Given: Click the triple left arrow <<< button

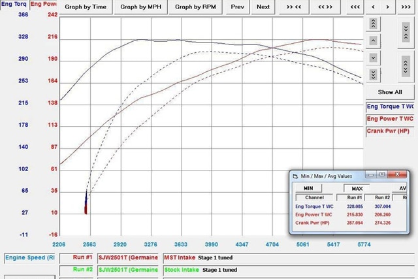Looking at the screenshot, I should tap(355, 7).
